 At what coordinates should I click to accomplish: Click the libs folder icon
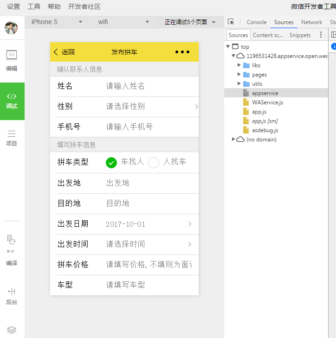(246, 65)
